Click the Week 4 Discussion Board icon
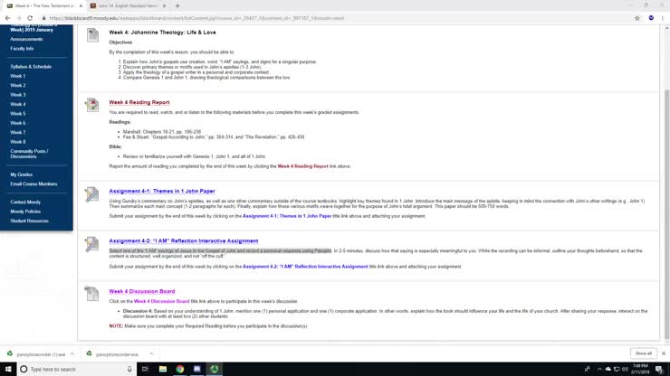This screenshot has height=376, width=670. click(91, 293)
